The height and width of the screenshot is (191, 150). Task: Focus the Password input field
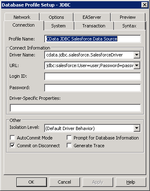92,88
